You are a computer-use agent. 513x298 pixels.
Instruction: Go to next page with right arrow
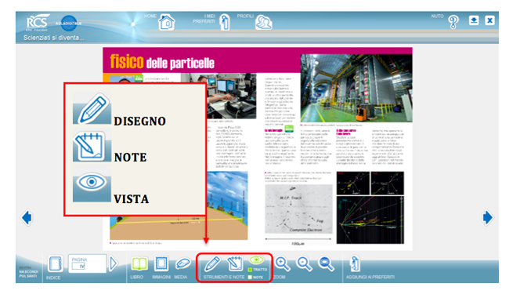487,217
